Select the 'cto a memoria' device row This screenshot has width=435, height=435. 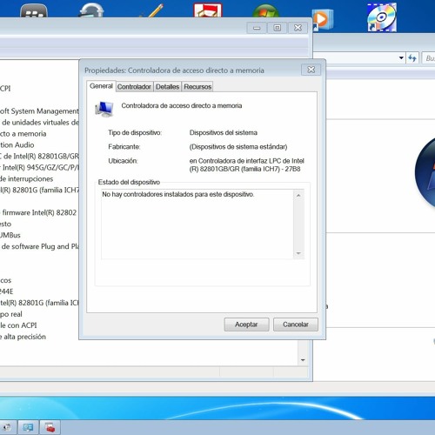point(23,134)
